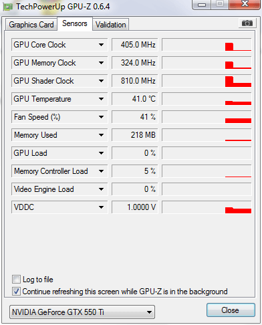Switch to the Graphics Card tab
Screen dimensions: 262x325
click(x=31, y=25)
